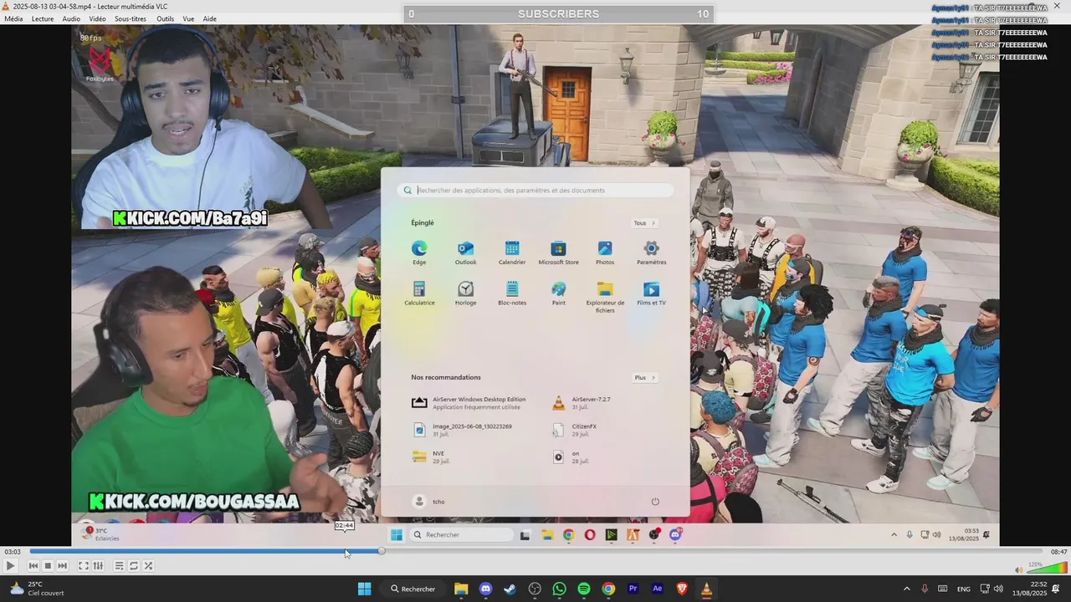This screenshot has width=1071, height=602.
Task: Adjust the VLC volume slider
Action: [x=1047, y=569]
